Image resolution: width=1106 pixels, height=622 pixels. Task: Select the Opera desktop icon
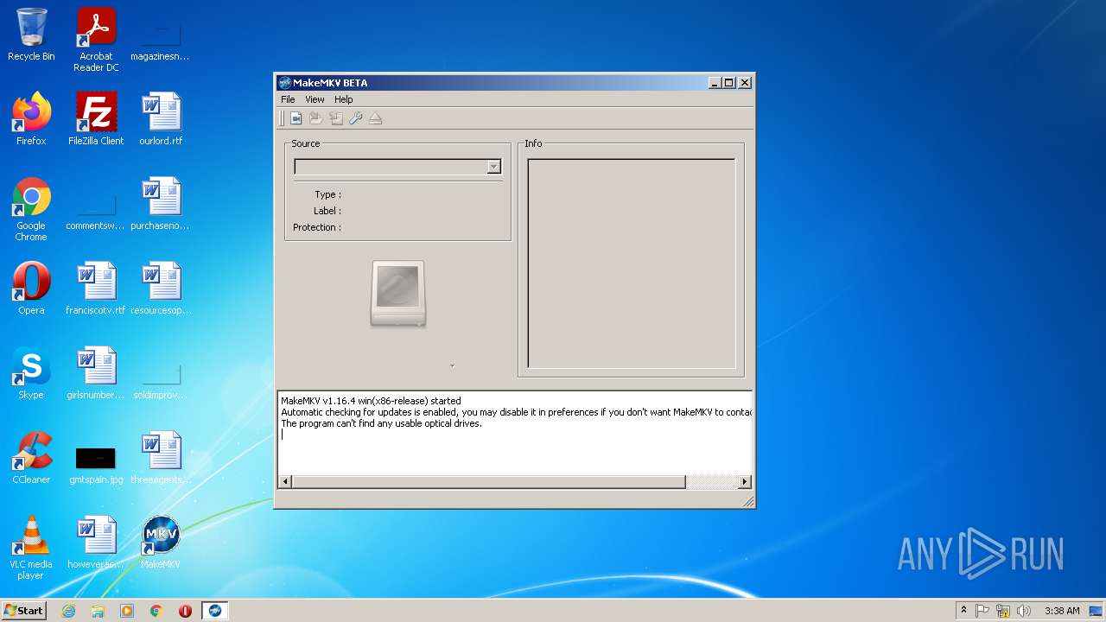coord(31,289)
